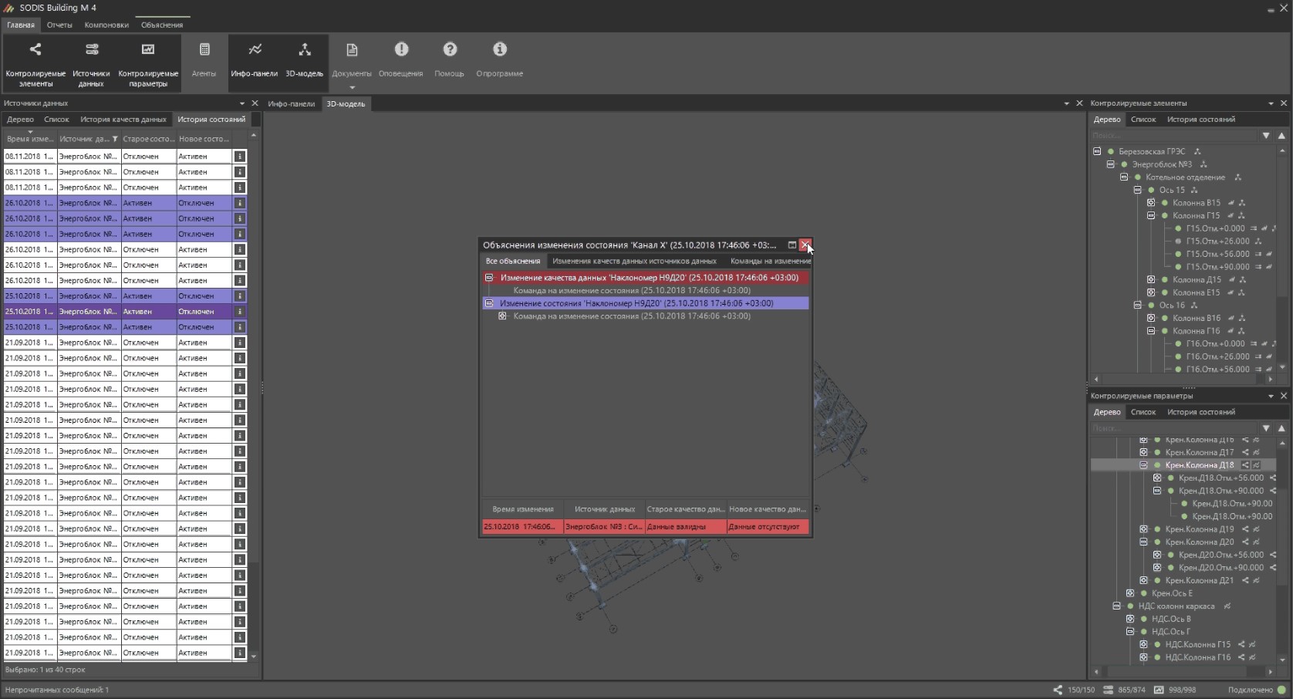
Task: Click info icon on selected 25.10.2018 row
Action: click(240, 312)
